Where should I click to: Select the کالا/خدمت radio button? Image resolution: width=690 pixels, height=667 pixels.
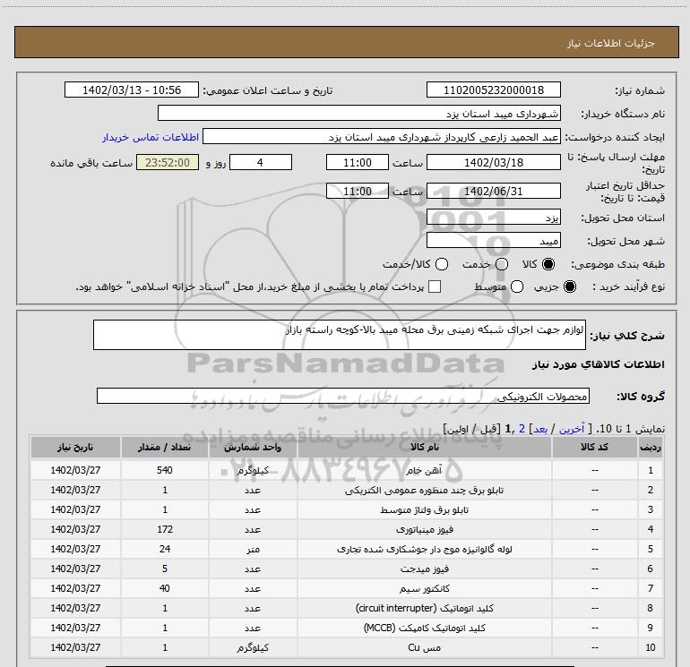442,264
